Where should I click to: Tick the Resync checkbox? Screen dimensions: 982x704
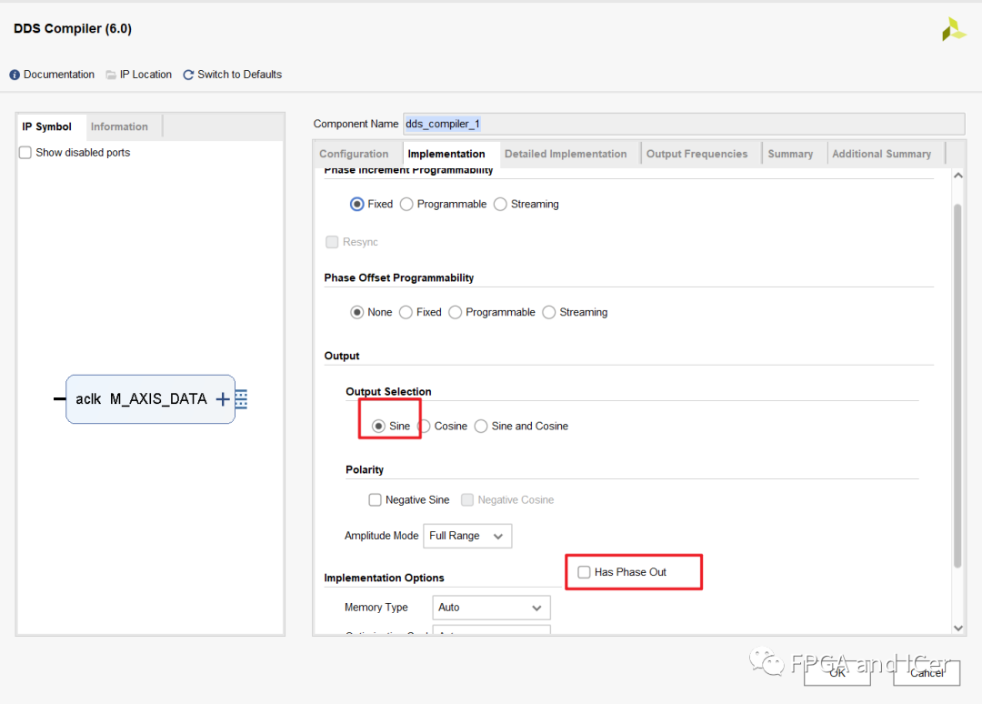tap(332, 242)
